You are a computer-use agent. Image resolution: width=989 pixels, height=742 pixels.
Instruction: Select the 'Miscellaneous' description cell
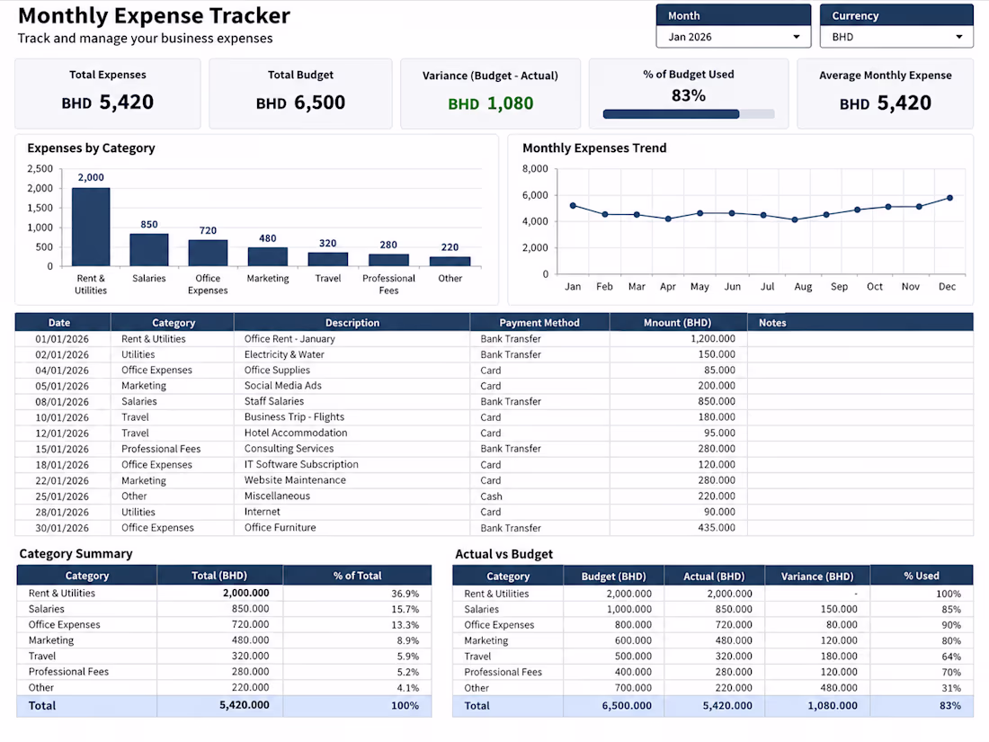tap(352, 496)
